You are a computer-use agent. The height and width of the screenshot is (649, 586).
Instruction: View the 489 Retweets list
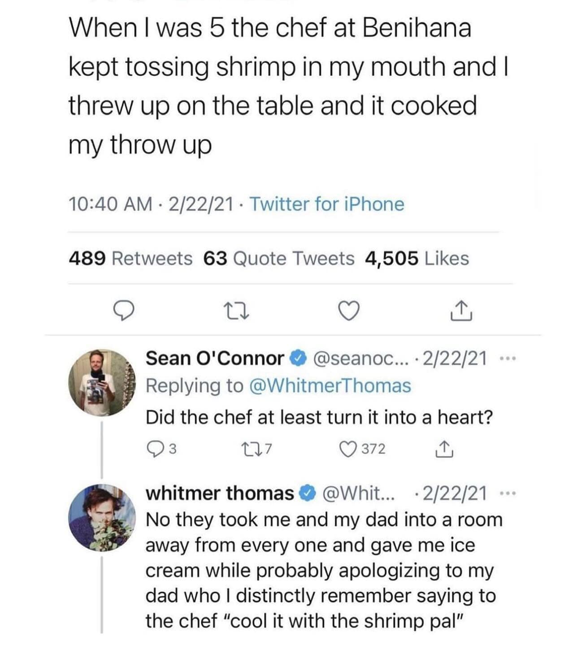130,259
